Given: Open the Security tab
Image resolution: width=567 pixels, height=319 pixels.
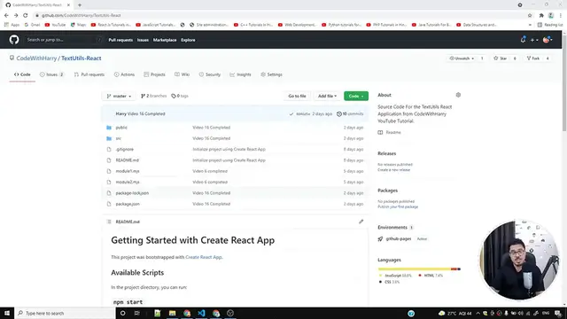Looking at the screenshot, I should coord(209,74).
